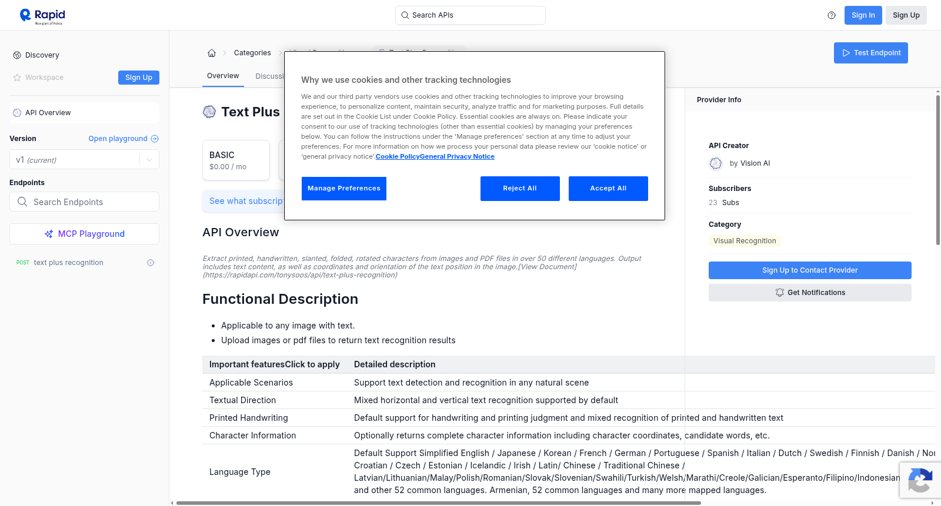The width and height of the screenshot is (941, 506).
Task: Click Get Notifications button
Action: [x=810, y=293]
